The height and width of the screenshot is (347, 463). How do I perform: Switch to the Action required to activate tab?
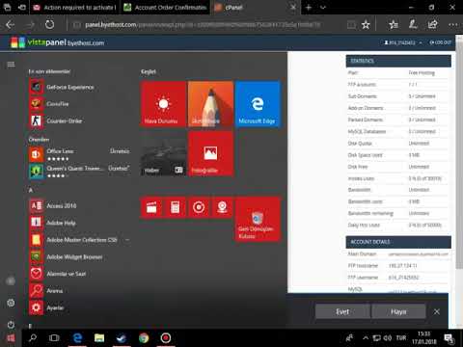[76, 8]
